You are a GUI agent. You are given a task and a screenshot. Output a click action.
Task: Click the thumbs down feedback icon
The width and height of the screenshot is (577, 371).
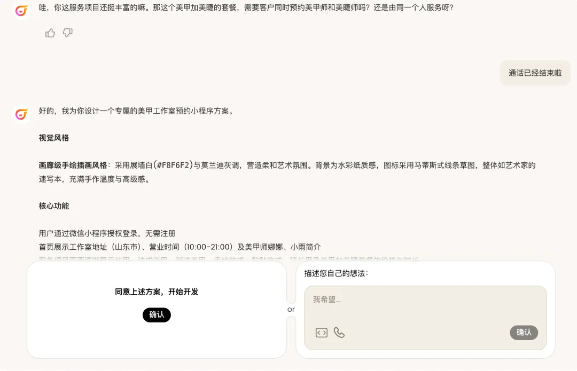[x=68, y=33]
